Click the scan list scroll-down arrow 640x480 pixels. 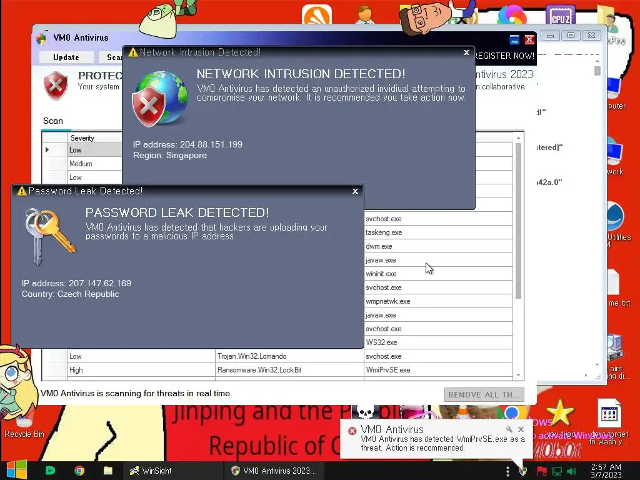pos(518,376)
